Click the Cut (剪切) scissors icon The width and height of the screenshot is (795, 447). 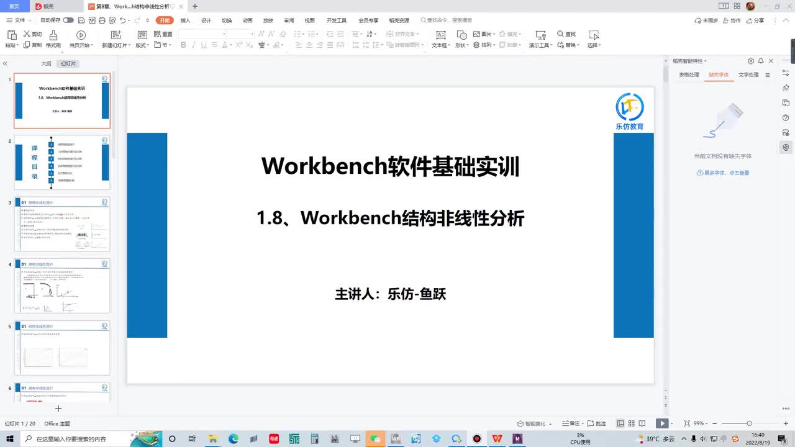click(x=27, y=34)
